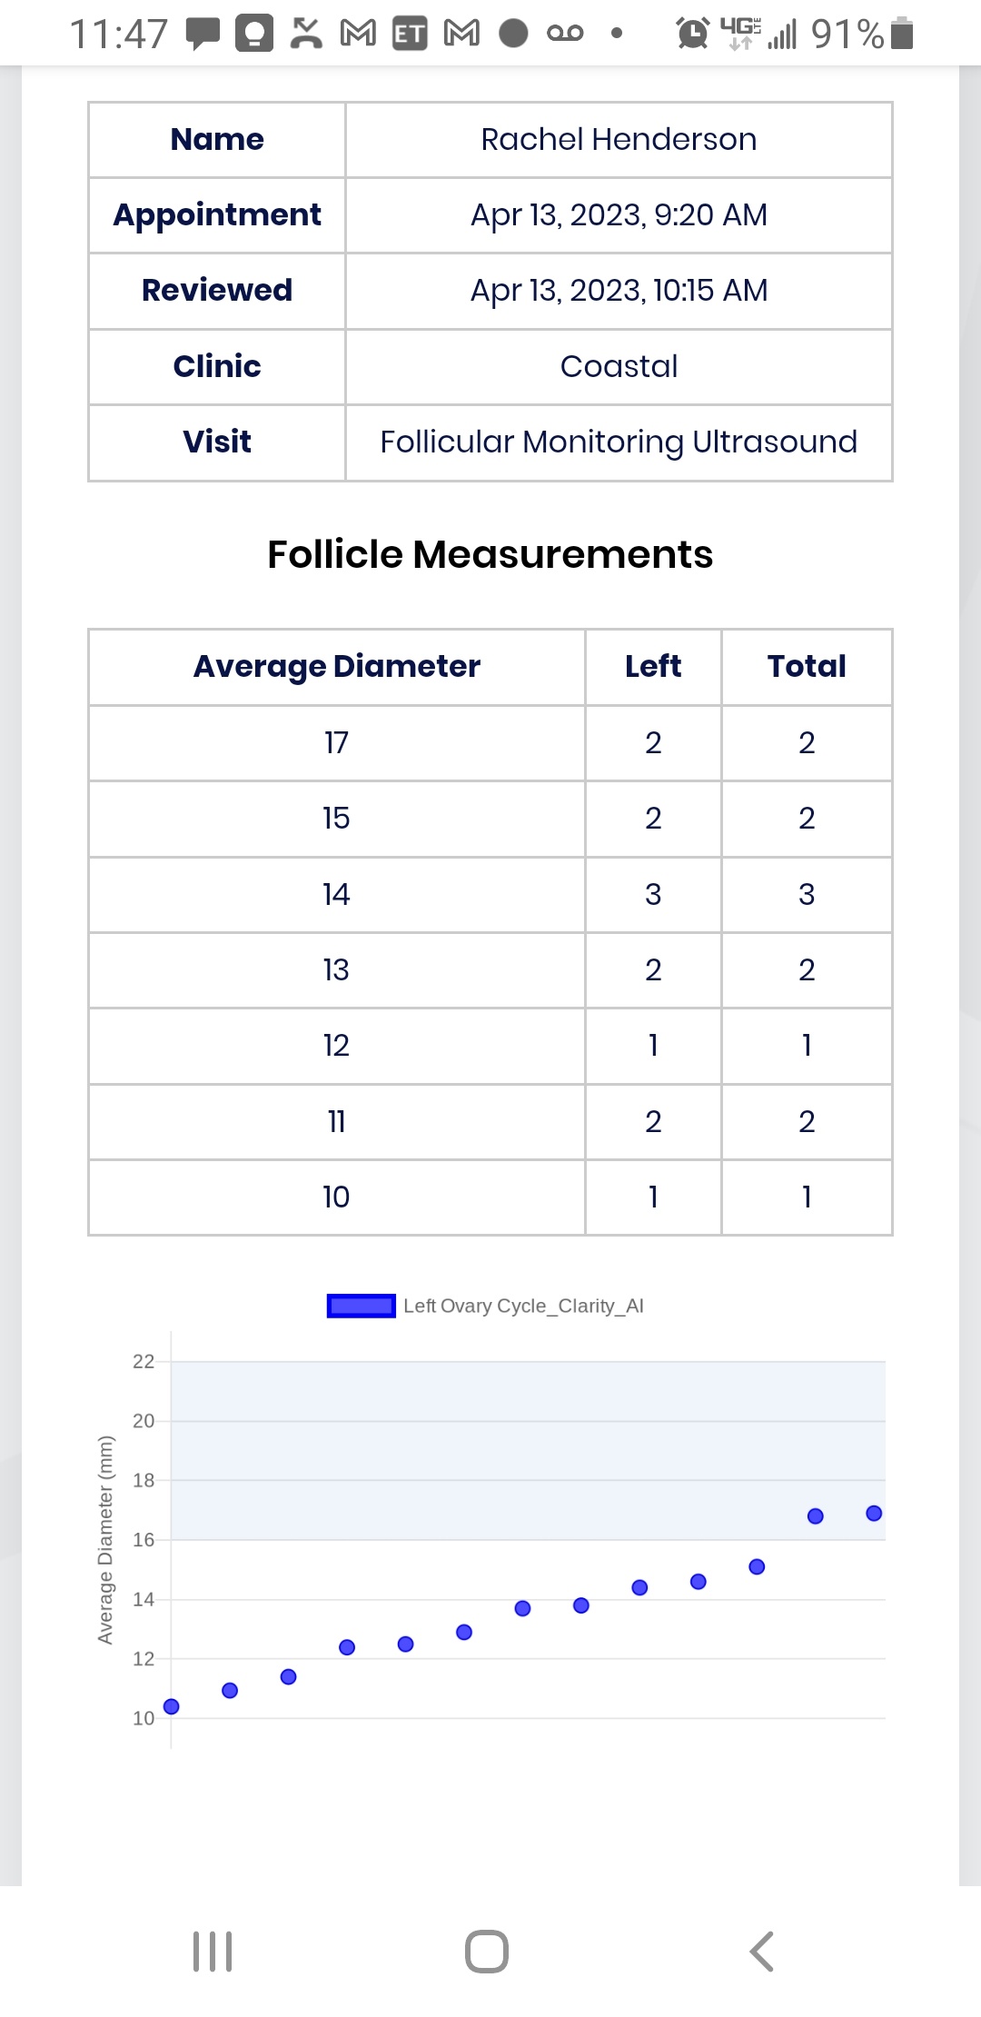
Task: Tap the ET app notification icon
Action: tap(410, 35)
